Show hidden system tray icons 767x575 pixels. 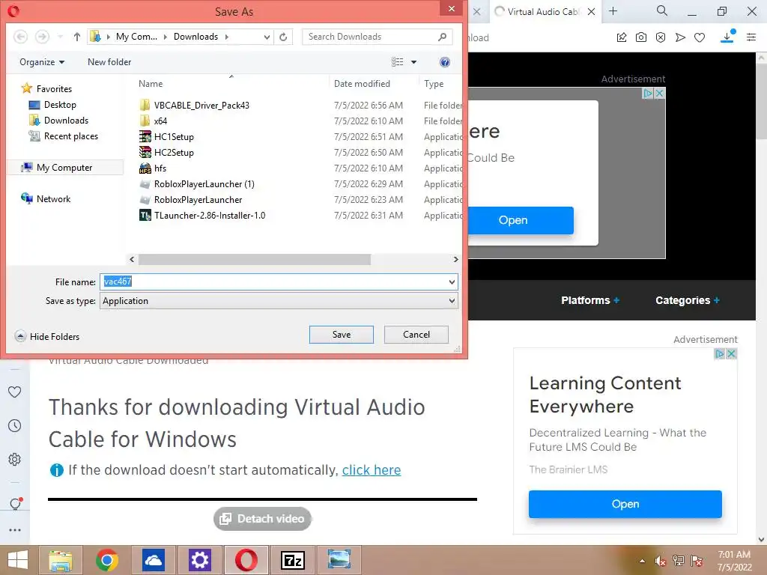coord(642,561)
